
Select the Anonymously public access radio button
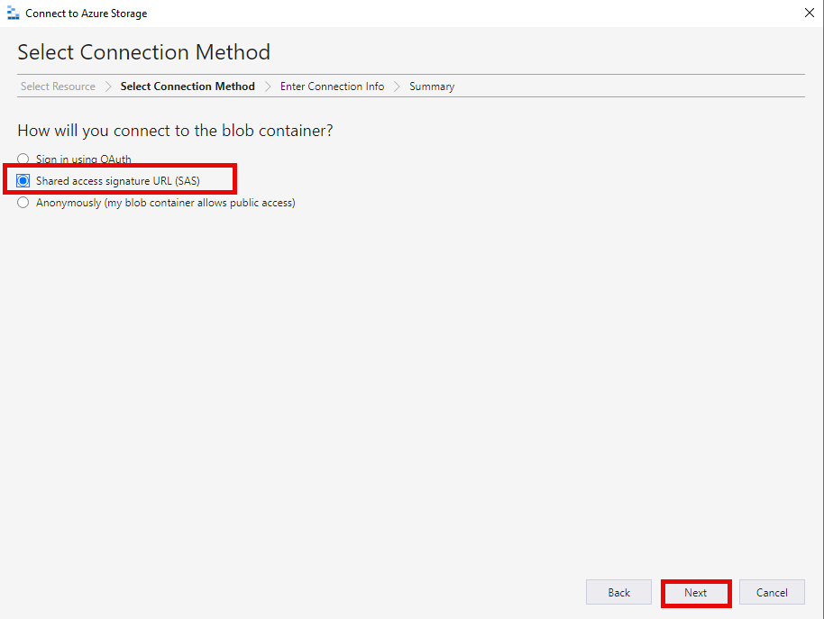(23, 203)
